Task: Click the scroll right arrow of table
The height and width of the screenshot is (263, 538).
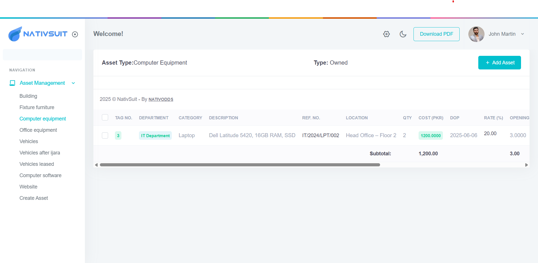Action: point(526,165)
